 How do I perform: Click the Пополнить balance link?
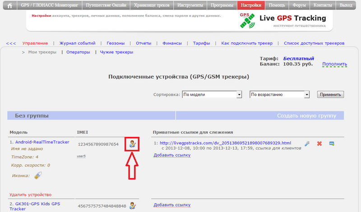point(334,64)
